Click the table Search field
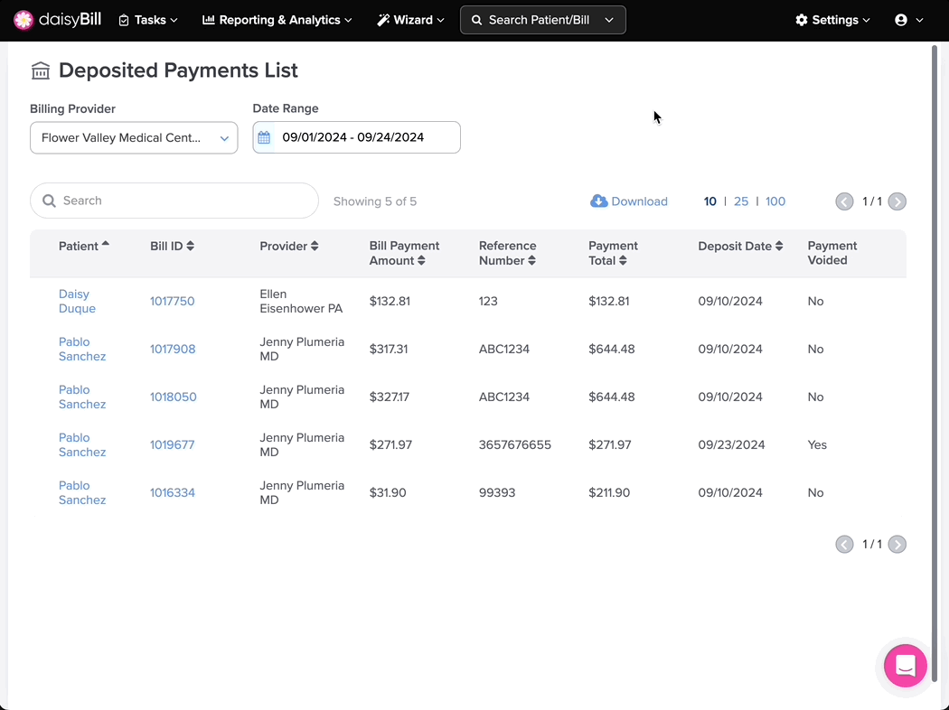The image size is (949, 710). 174,201
